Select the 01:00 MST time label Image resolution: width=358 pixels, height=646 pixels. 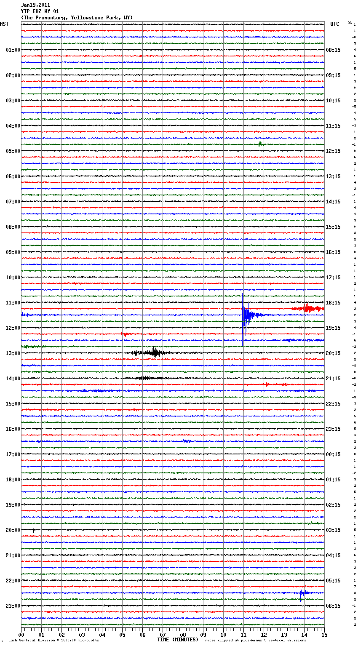13,50
